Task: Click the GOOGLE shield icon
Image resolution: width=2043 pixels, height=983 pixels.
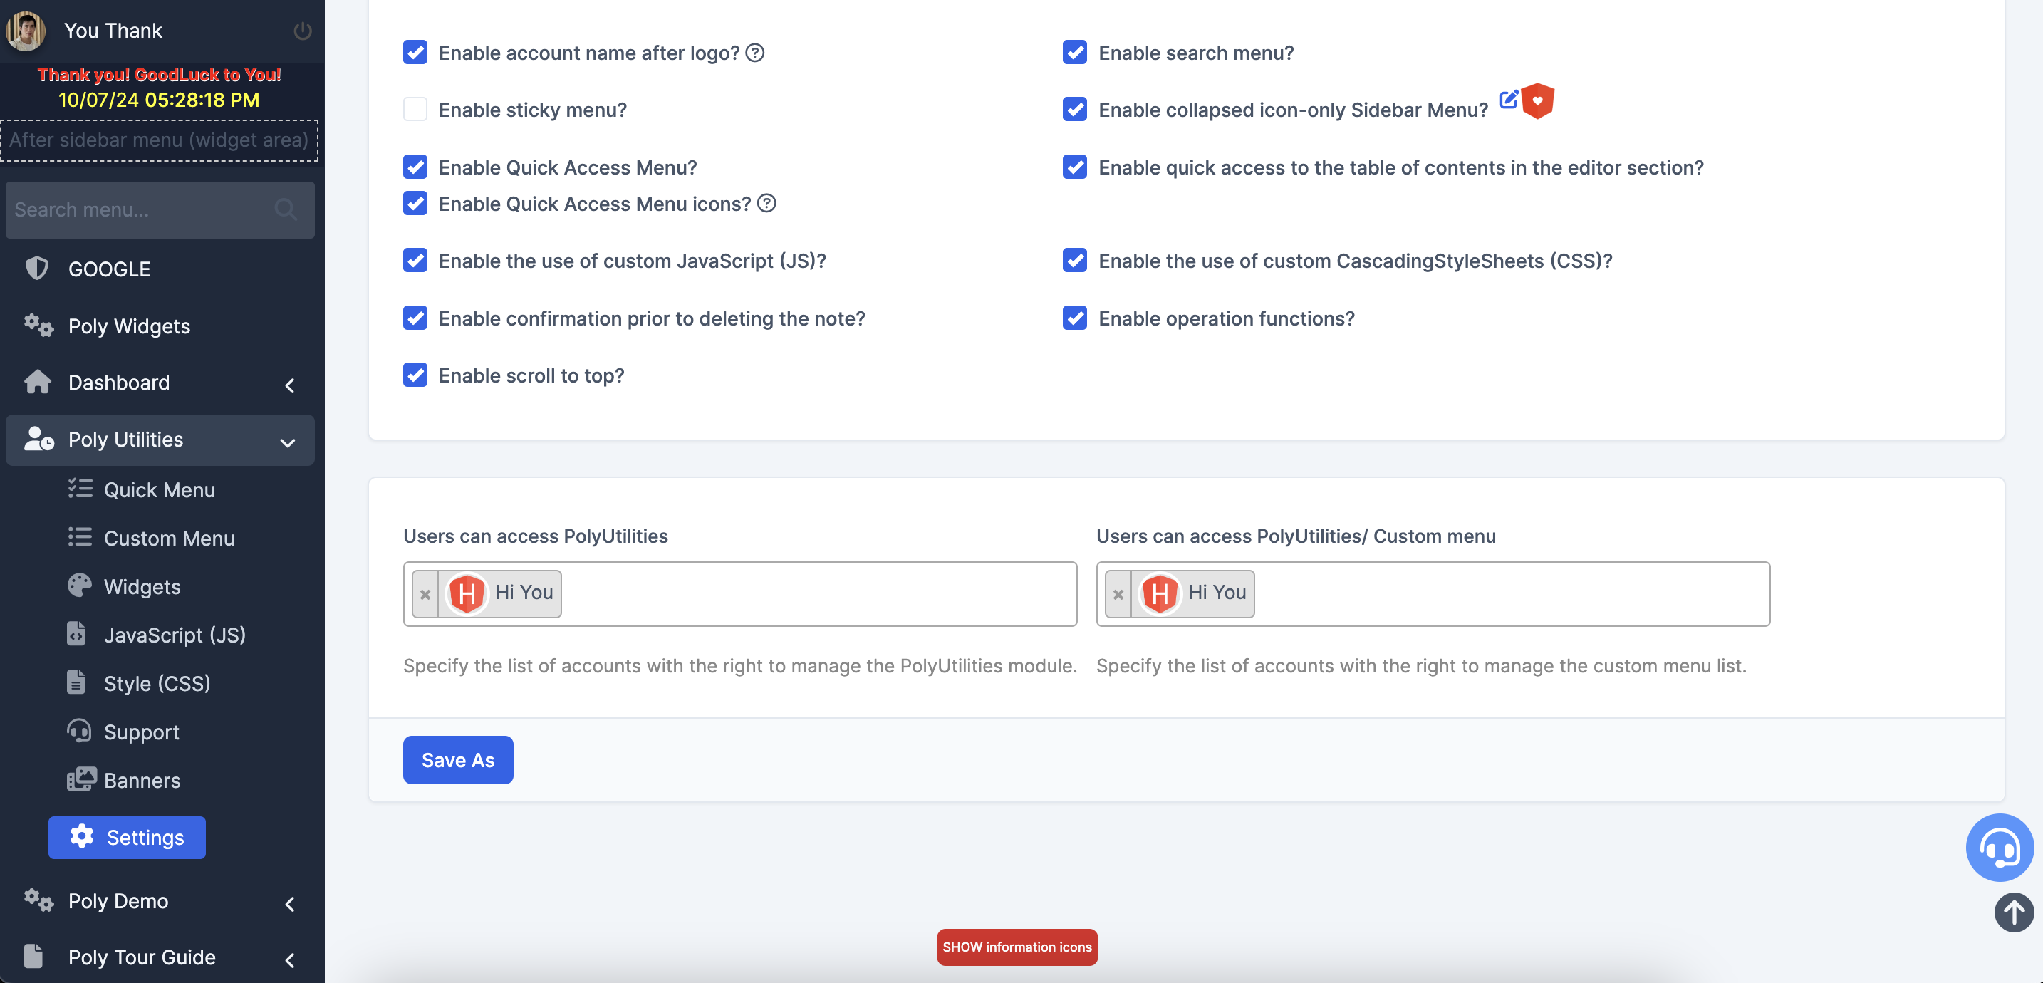Action: point(37,268)
